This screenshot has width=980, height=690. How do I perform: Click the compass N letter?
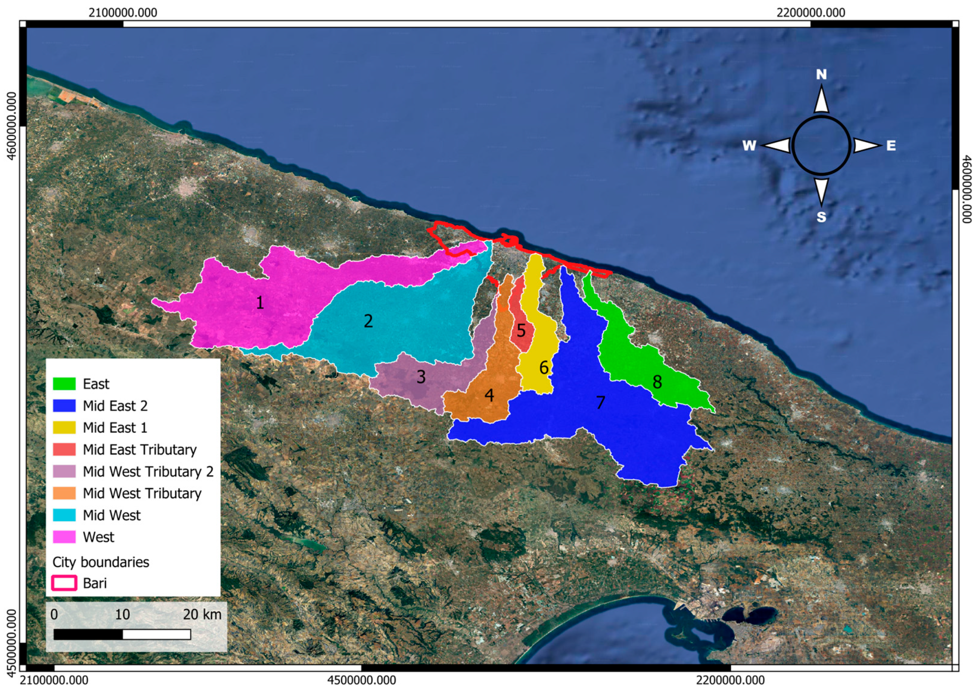pos(821,75)
